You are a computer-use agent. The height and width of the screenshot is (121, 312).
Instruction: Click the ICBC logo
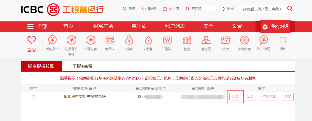click(x=62, y=9)
